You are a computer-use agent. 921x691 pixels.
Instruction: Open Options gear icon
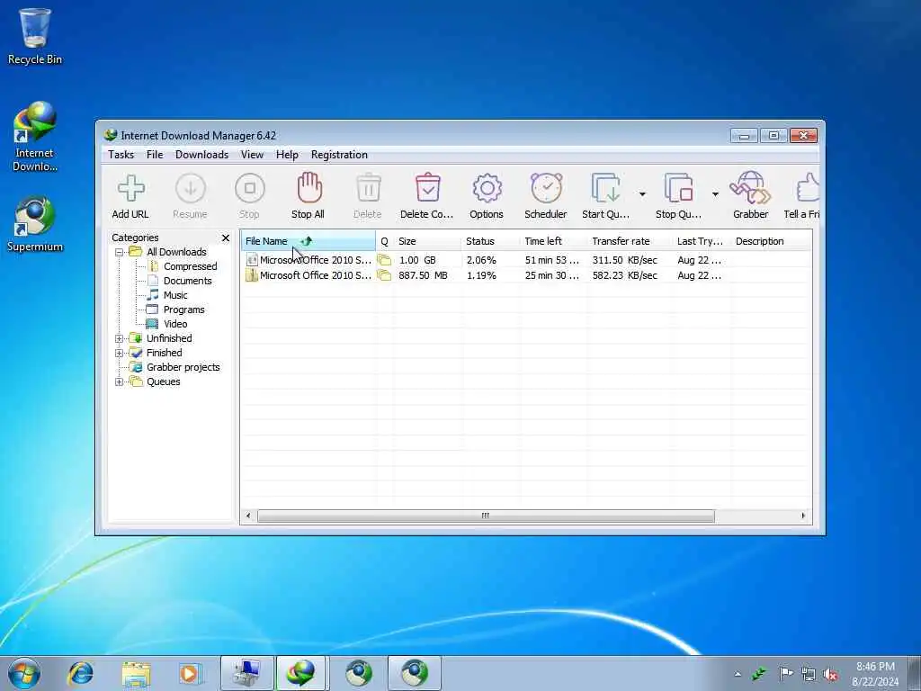[x=487, y=189]
